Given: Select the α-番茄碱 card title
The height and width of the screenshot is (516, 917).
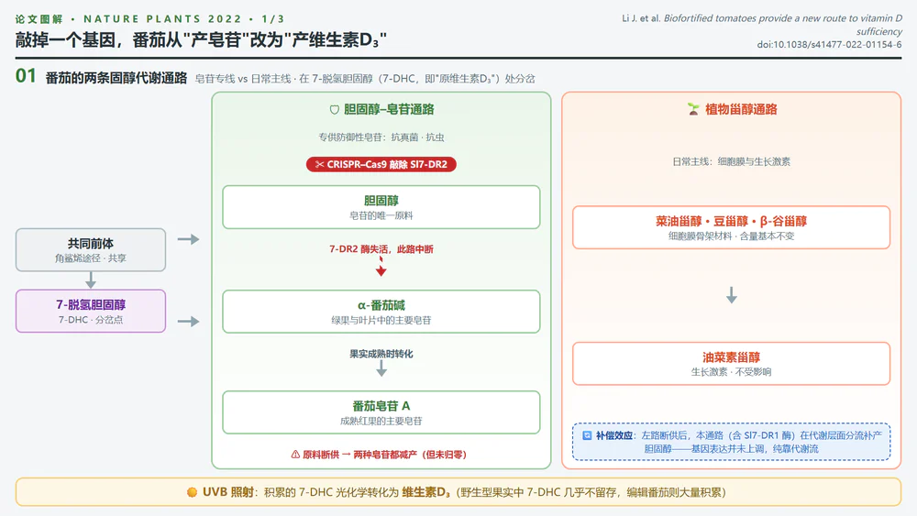Looking at the screenshot, I should (381, 305).
